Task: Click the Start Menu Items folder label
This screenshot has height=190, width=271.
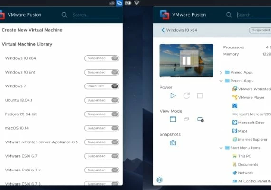Action: (x=245, y=148)
